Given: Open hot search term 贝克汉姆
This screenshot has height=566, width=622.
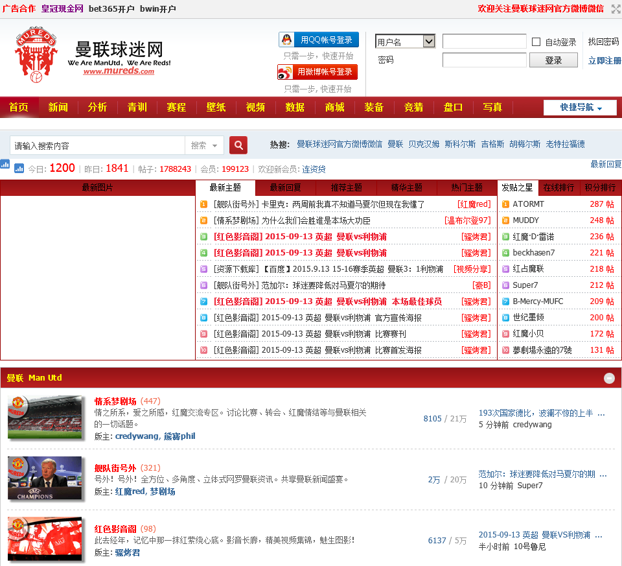Looking at the screenshot, I should pos(424,144).
